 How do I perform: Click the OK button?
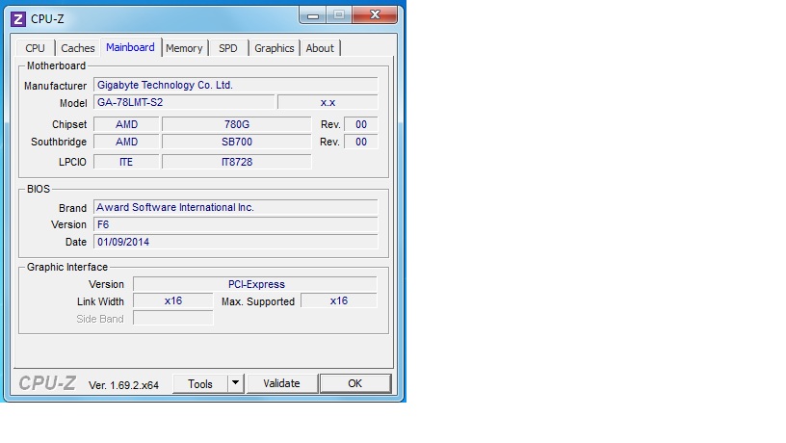pos(354,383)
